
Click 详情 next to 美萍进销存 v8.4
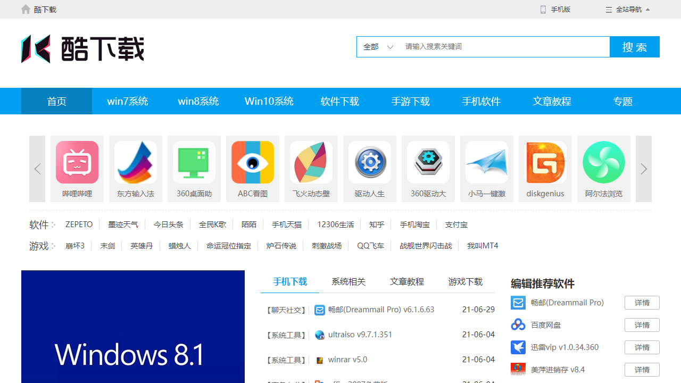(642, 369)
